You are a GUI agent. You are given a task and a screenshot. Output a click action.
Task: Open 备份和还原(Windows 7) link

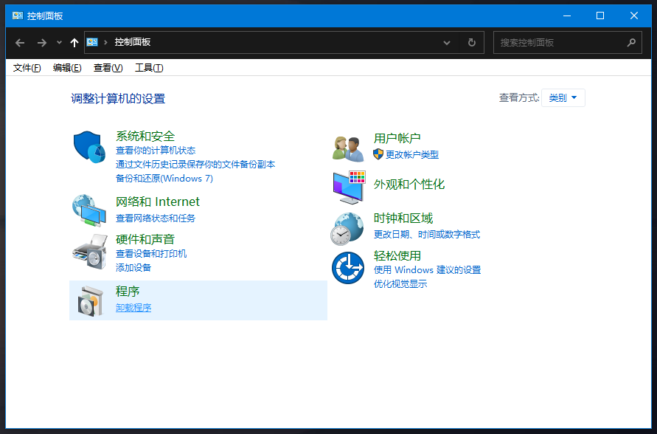coord(164,178)
